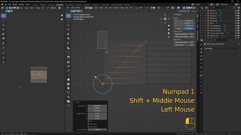Screen dimensions: 241x135
Task: Toggle the eye icon for Plane
Action: pyautogui.click(x=236, y=23)
